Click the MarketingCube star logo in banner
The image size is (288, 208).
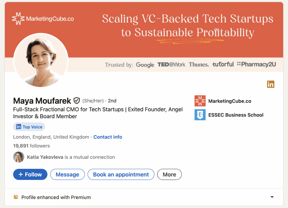point(18,19)
